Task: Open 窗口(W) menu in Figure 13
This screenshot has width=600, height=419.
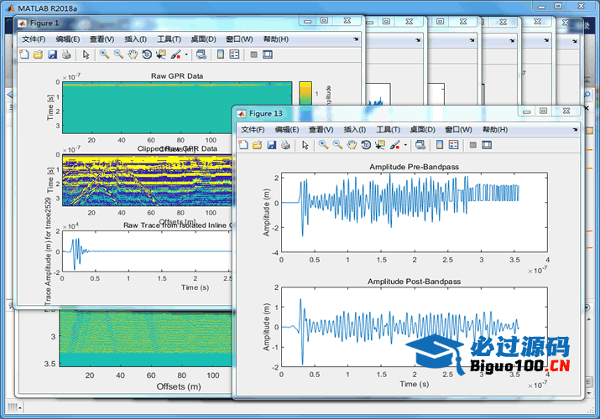Action: [458, 130]
